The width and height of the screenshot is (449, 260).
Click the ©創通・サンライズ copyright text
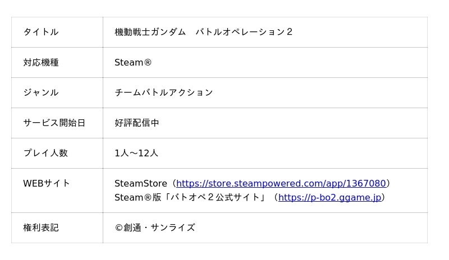coord(155,227)
